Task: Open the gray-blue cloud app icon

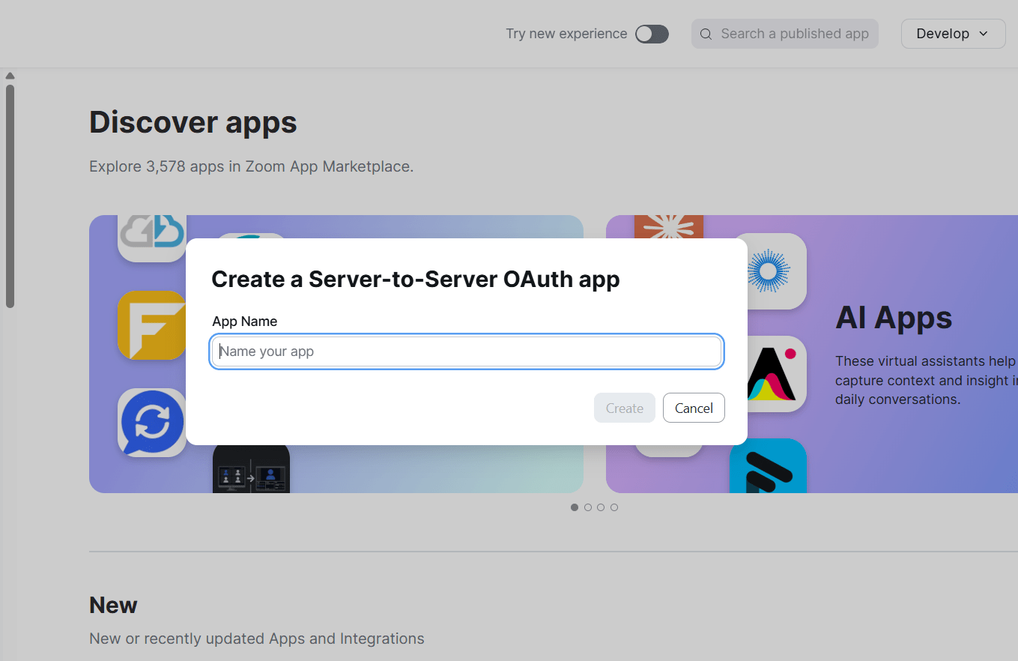Action: (x=152, y=238)
